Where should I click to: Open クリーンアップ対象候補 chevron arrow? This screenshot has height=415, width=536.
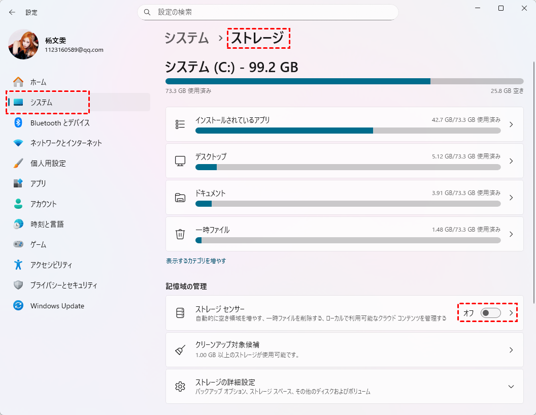[511, 350]
